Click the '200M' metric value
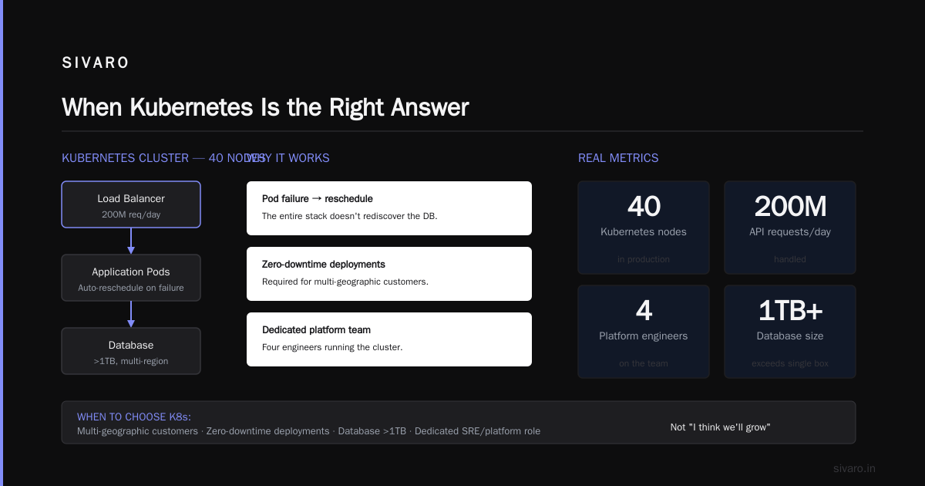Image resolution: width=925 pixels, height=486 pixels. coord(790,207)
